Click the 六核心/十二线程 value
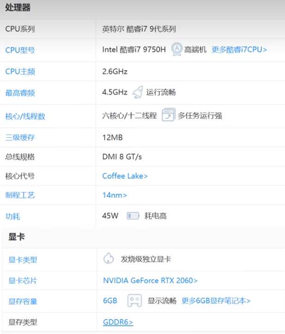 [x=130, y=115]
